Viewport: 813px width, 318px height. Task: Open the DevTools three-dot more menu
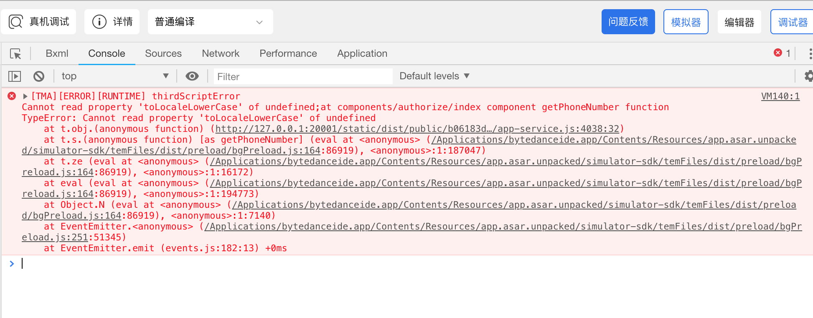click(x=810, y=53)
